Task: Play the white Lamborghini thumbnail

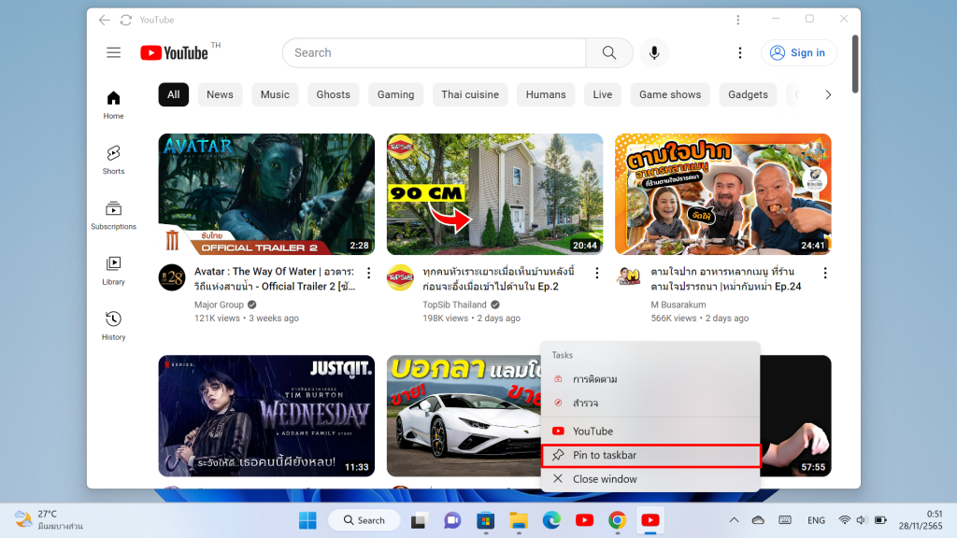Action: coord(464,416)
